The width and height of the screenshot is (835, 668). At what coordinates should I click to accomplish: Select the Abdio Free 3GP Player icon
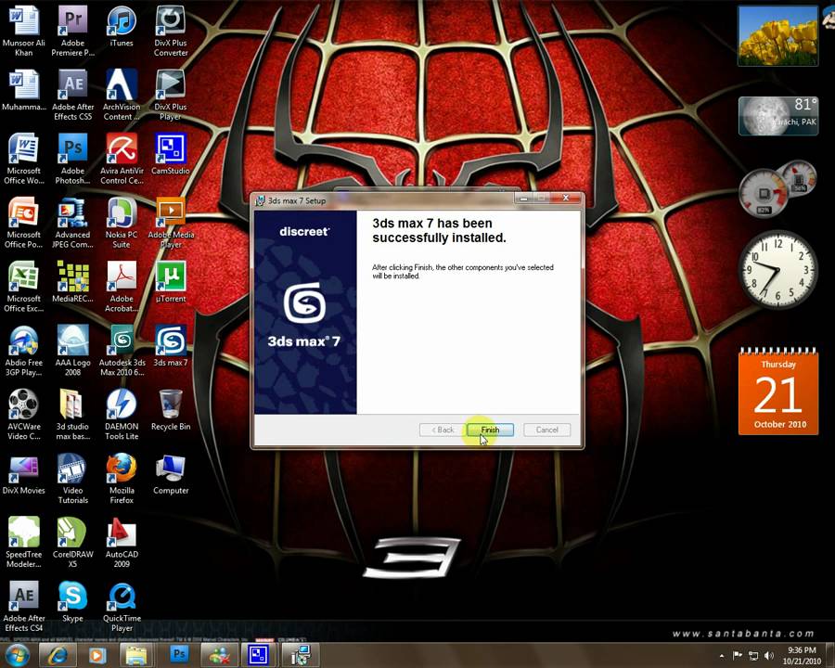(x=23, y=351)
